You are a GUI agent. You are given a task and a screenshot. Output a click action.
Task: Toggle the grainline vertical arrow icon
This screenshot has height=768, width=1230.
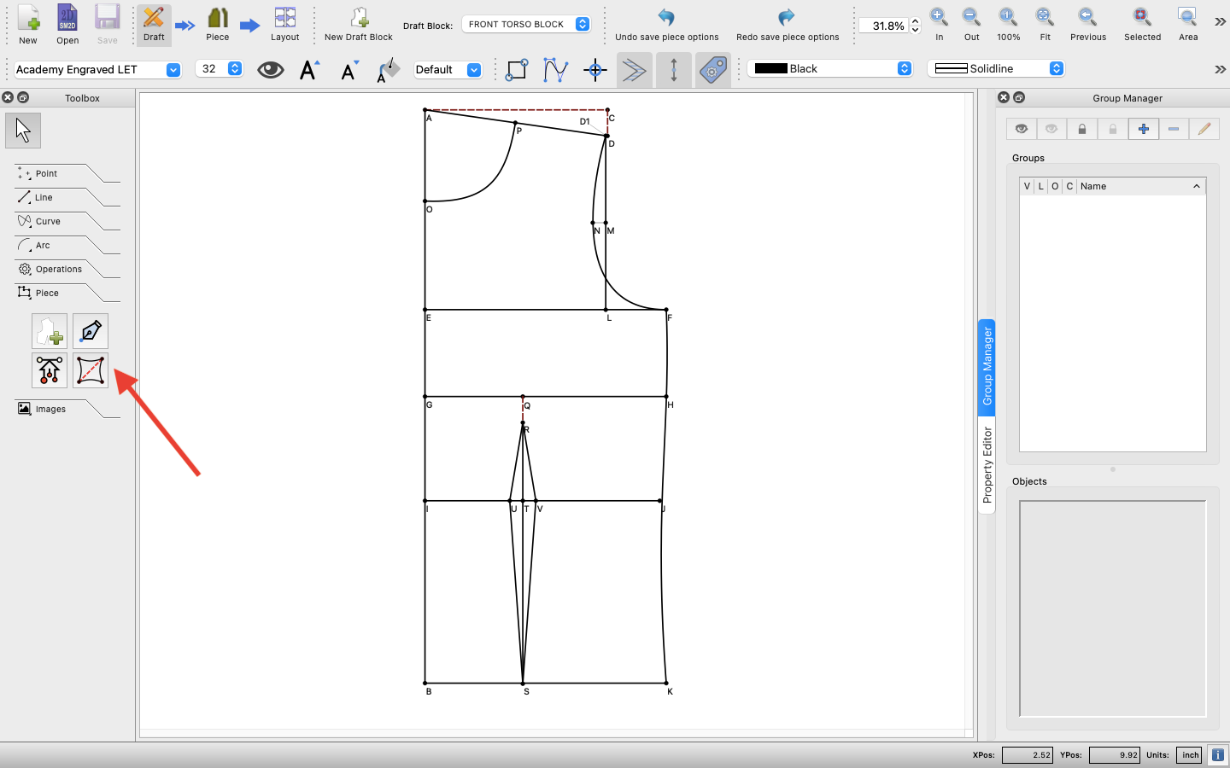674,70
